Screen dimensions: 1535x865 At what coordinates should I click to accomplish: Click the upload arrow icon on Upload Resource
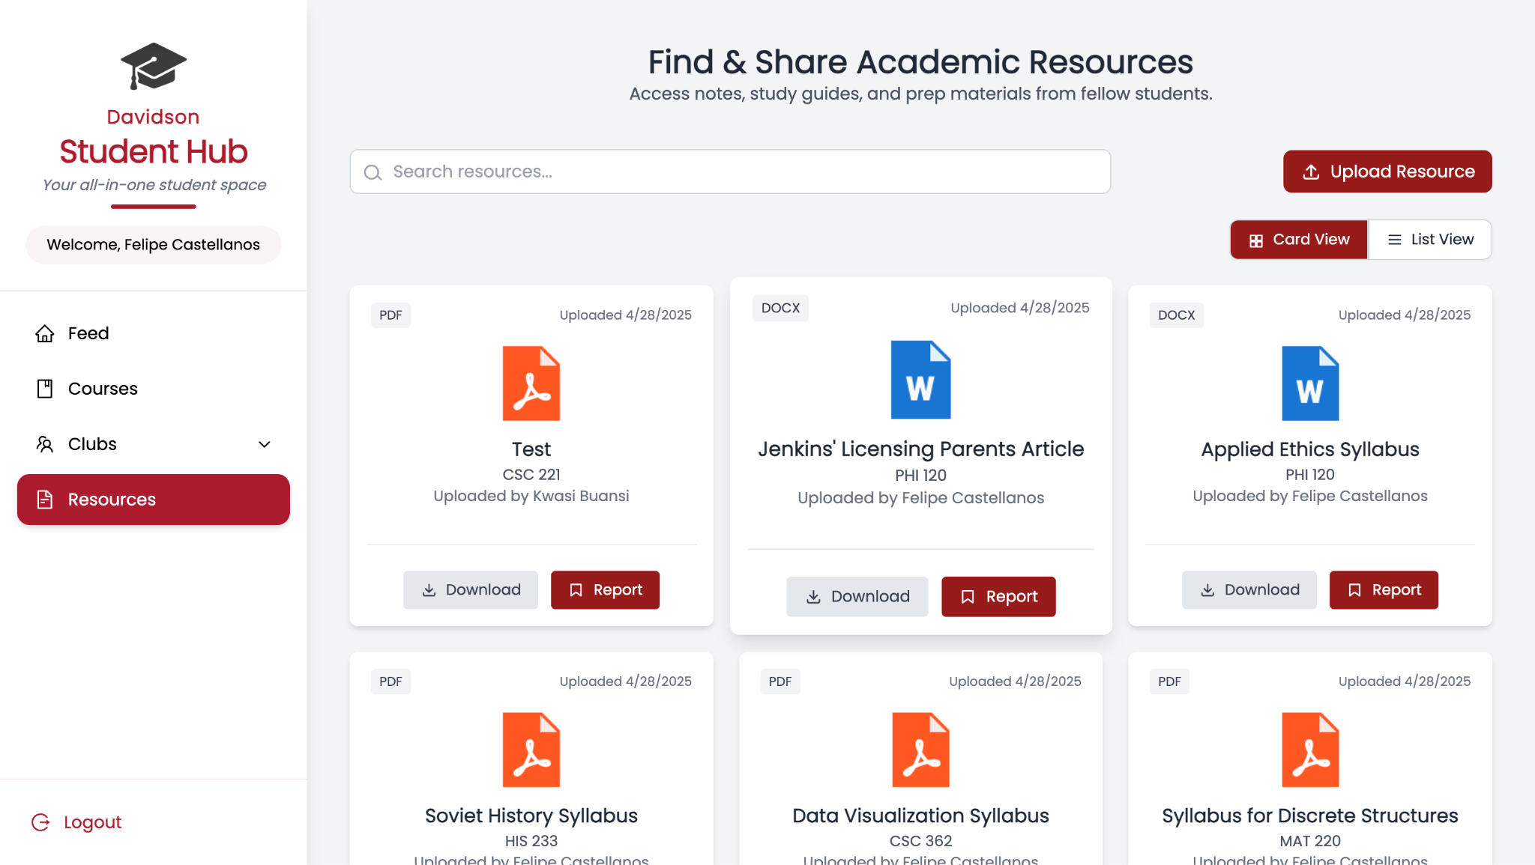1311,172
